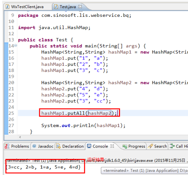Click the Call Hierarchy icon
The image size is (188, 175).
(x=172, y=146)
